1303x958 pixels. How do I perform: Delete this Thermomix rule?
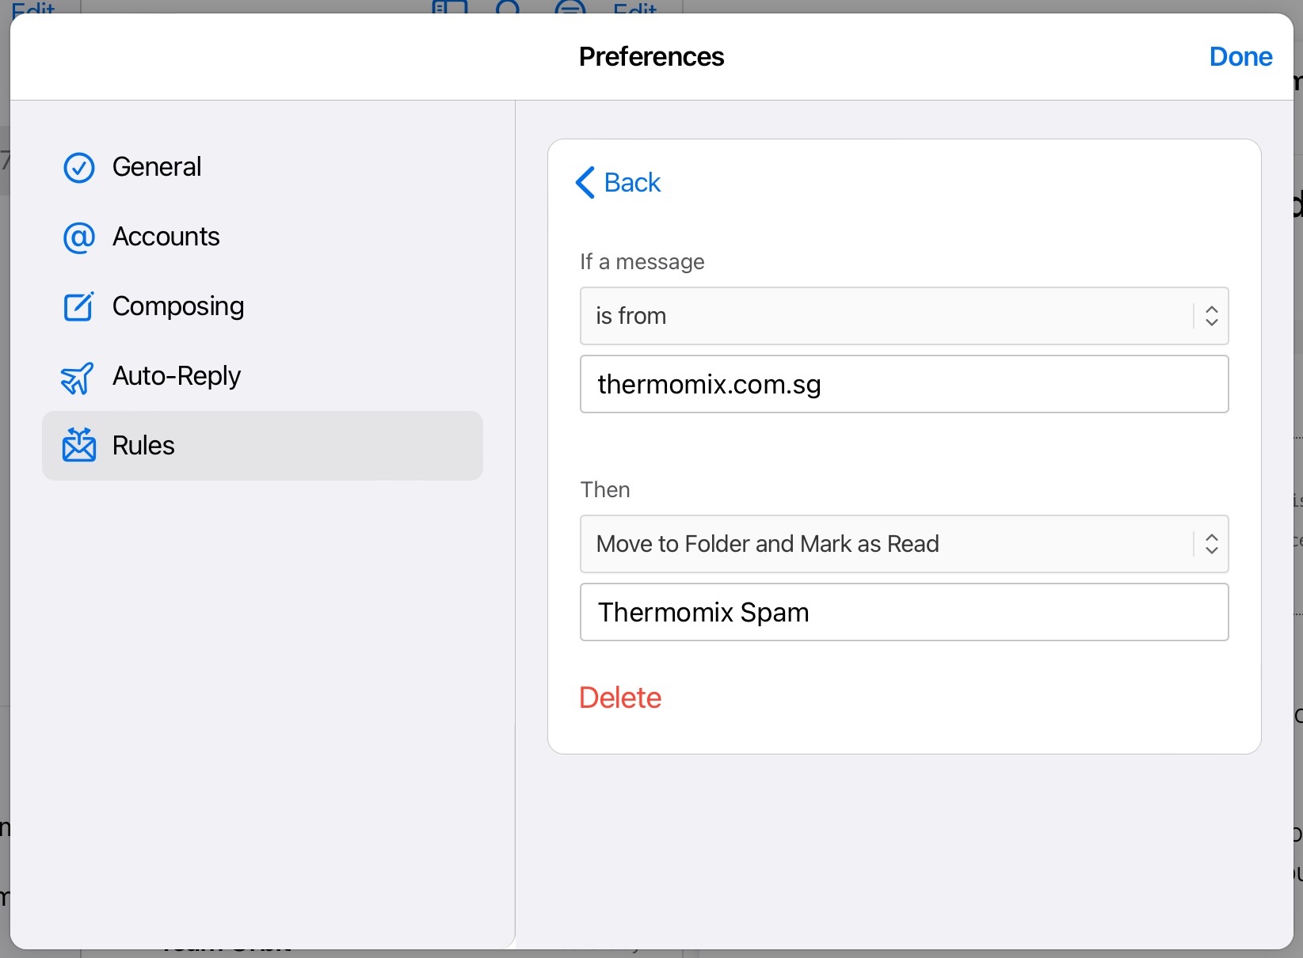(x=620, y=698)
